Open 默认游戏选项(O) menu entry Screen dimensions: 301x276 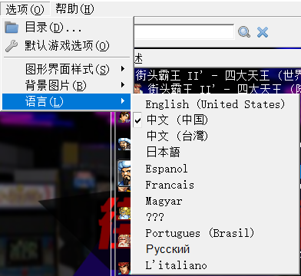[x=66, y=46]
